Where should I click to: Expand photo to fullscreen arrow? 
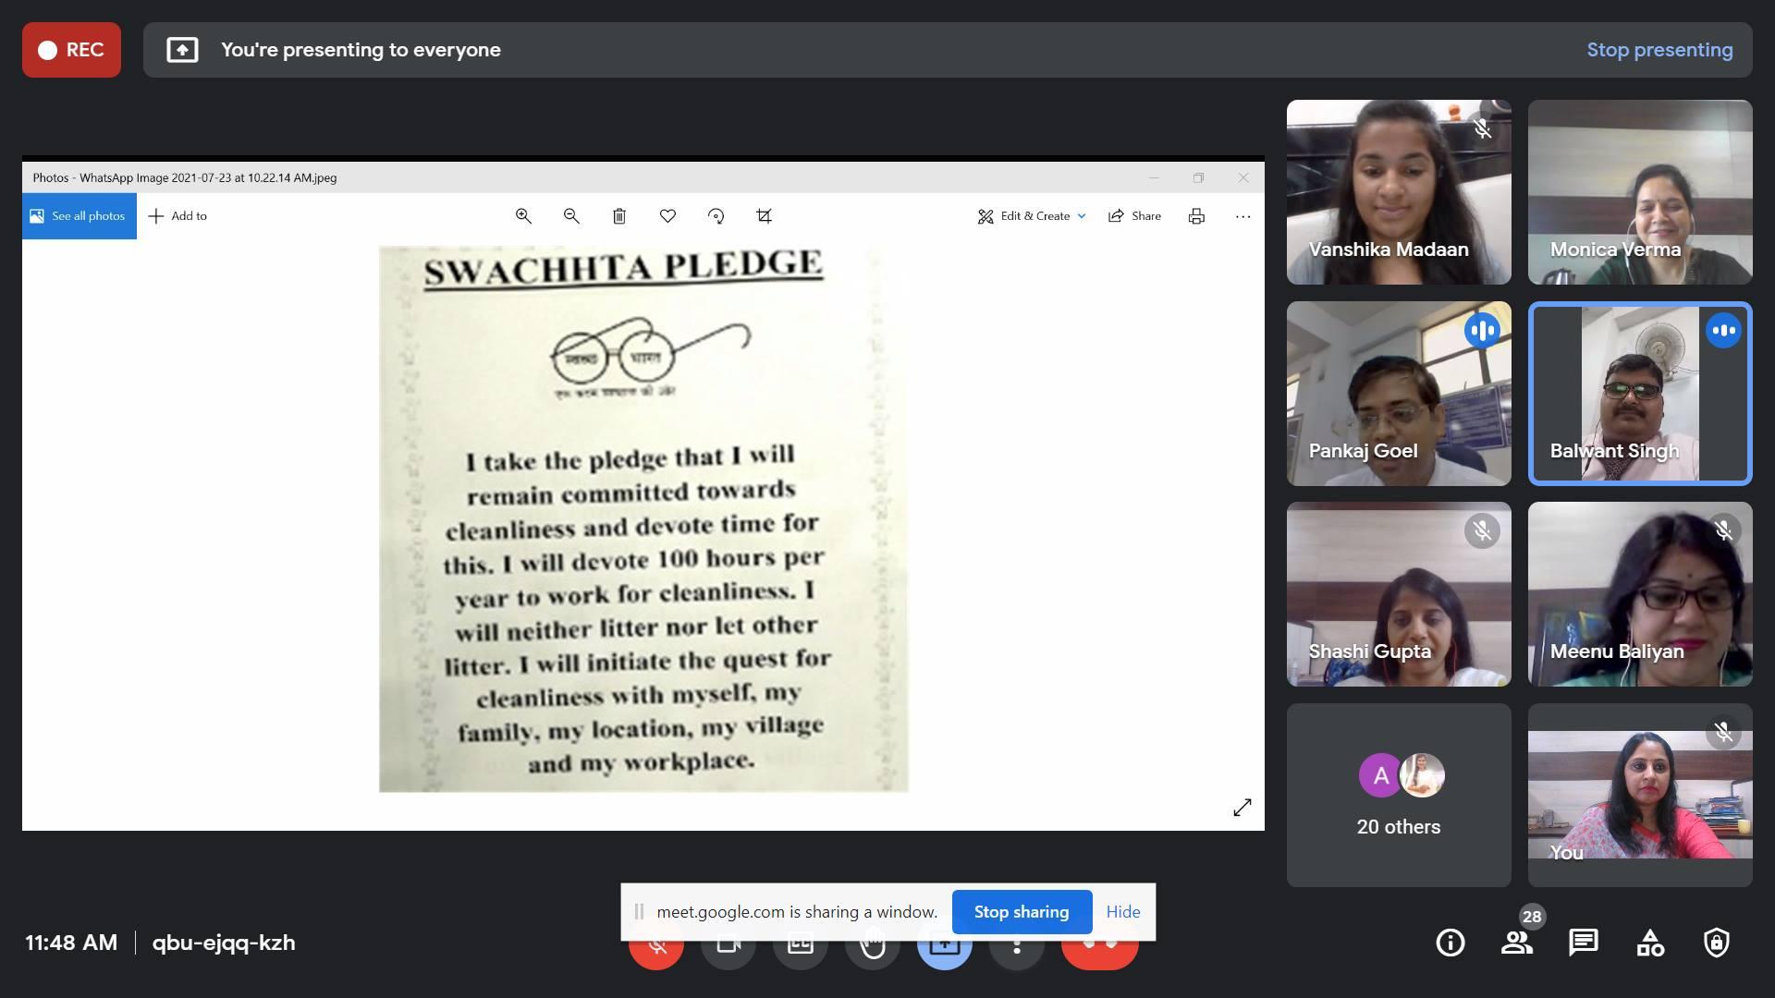1242,808
